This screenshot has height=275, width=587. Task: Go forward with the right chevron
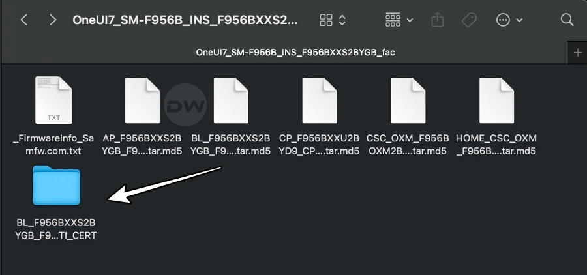point(53,20)
